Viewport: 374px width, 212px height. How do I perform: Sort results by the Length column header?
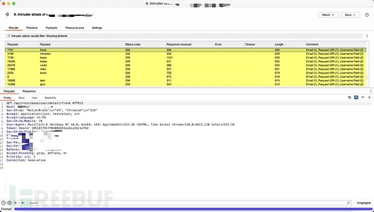point(289,44)
